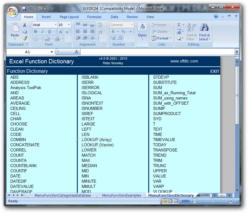
Task: Click the zoom slider handle
Action: [213, 201]
